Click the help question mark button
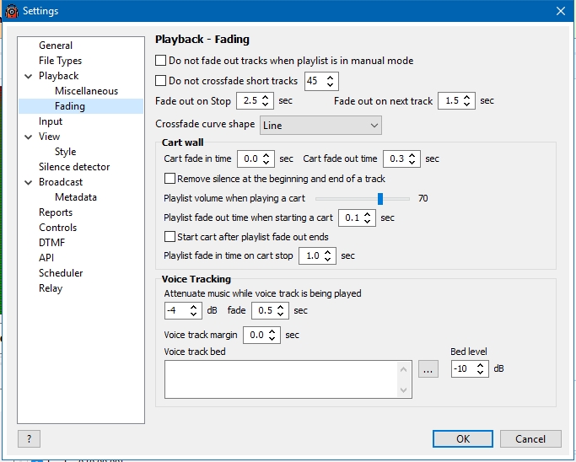 click(29, 438)
